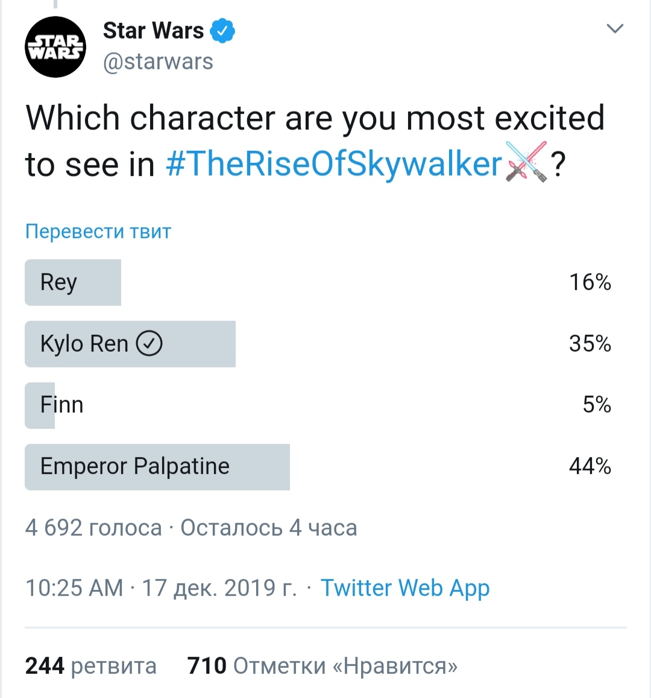The image size is (651, 698).
Task: Click the checkmark icon next to Kylo Ren
Action: click(x=149, y=343)
